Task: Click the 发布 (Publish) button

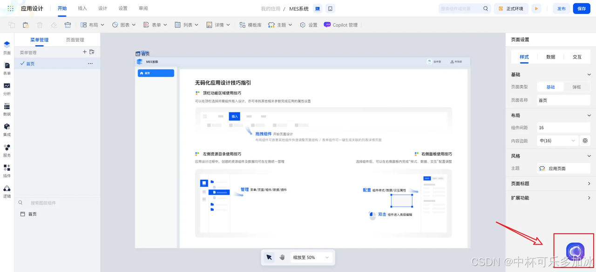Action: tap(561, 8)
